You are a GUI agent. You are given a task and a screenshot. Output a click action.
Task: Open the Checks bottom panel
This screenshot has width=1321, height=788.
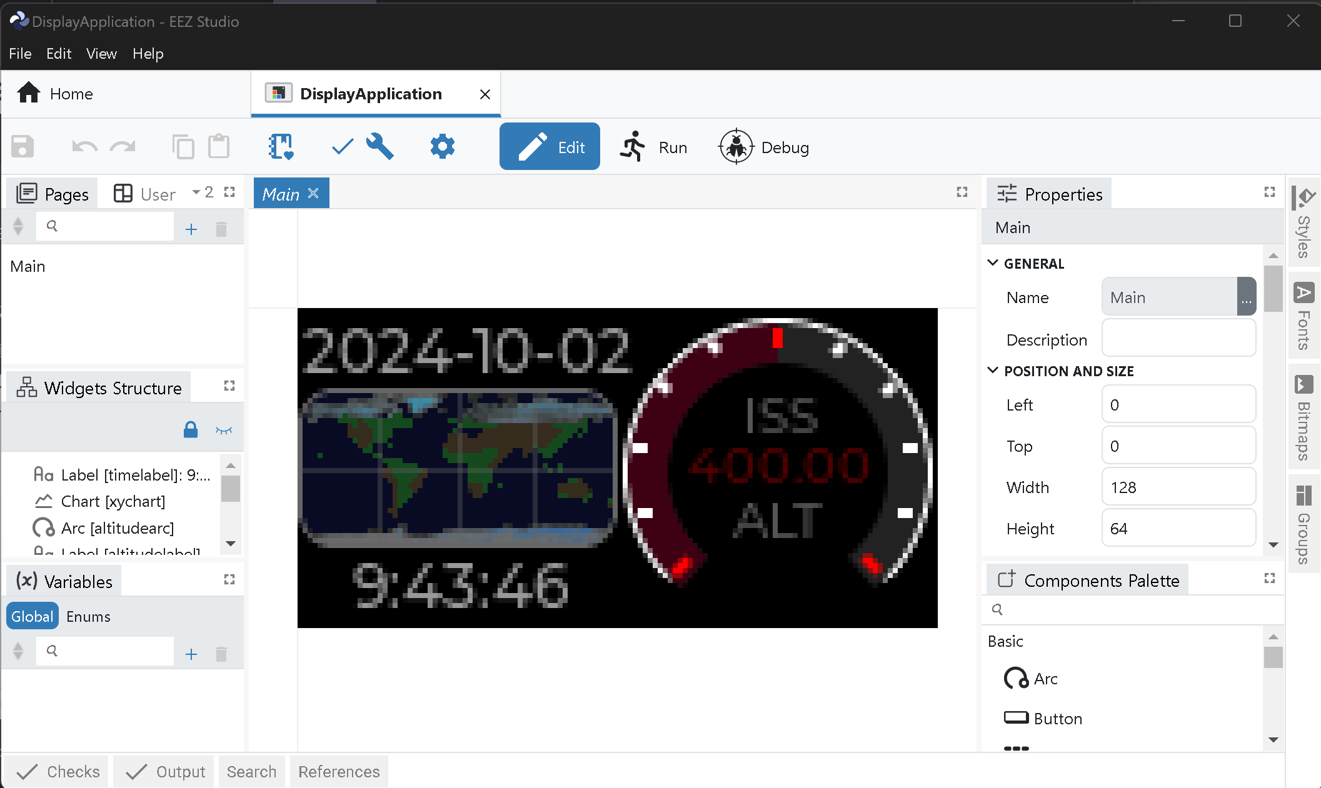pos(58,772)
